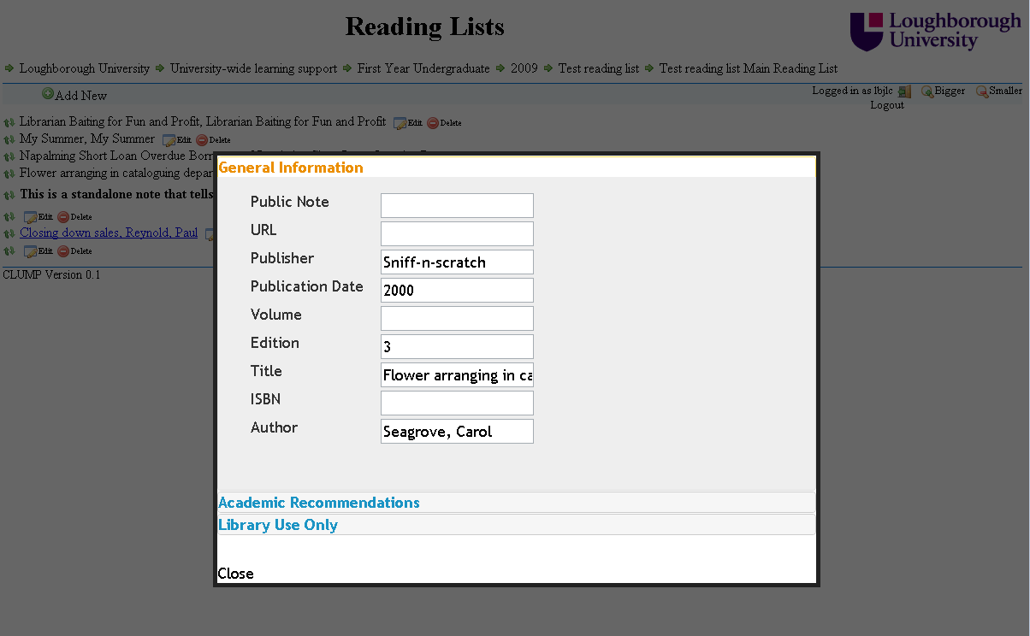1030x636 pixels.
Task: Delete the Librarian Baiting for Fun entry
Action: point(433,123)
